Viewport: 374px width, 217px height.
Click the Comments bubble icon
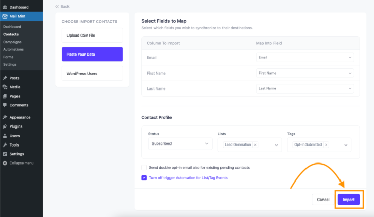click(5, 105)
